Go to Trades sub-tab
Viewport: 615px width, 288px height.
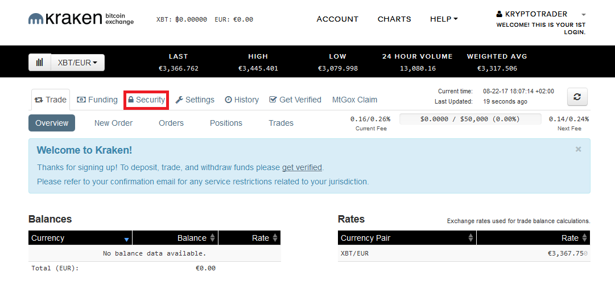click(x=281, y=123)
